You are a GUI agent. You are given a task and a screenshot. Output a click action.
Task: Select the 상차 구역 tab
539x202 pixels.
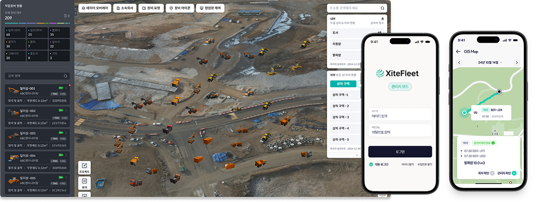[343, 84]
